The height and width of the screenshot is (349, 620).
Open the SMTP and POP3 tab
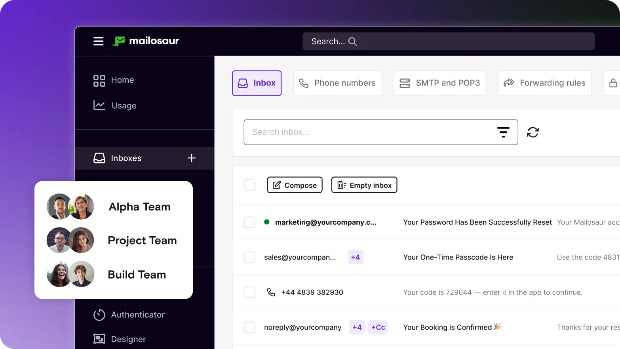(x=439, y=83)
